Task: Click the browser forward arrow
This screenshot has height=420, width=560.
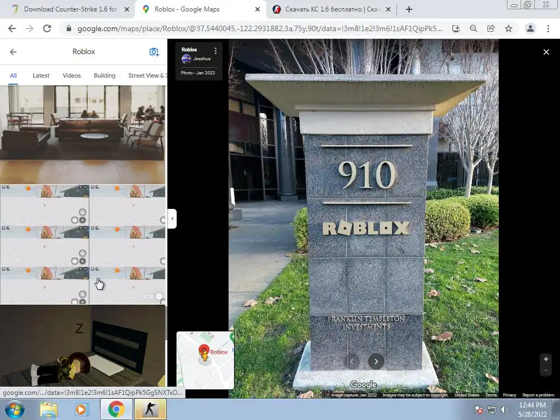Action: point(30,28)
